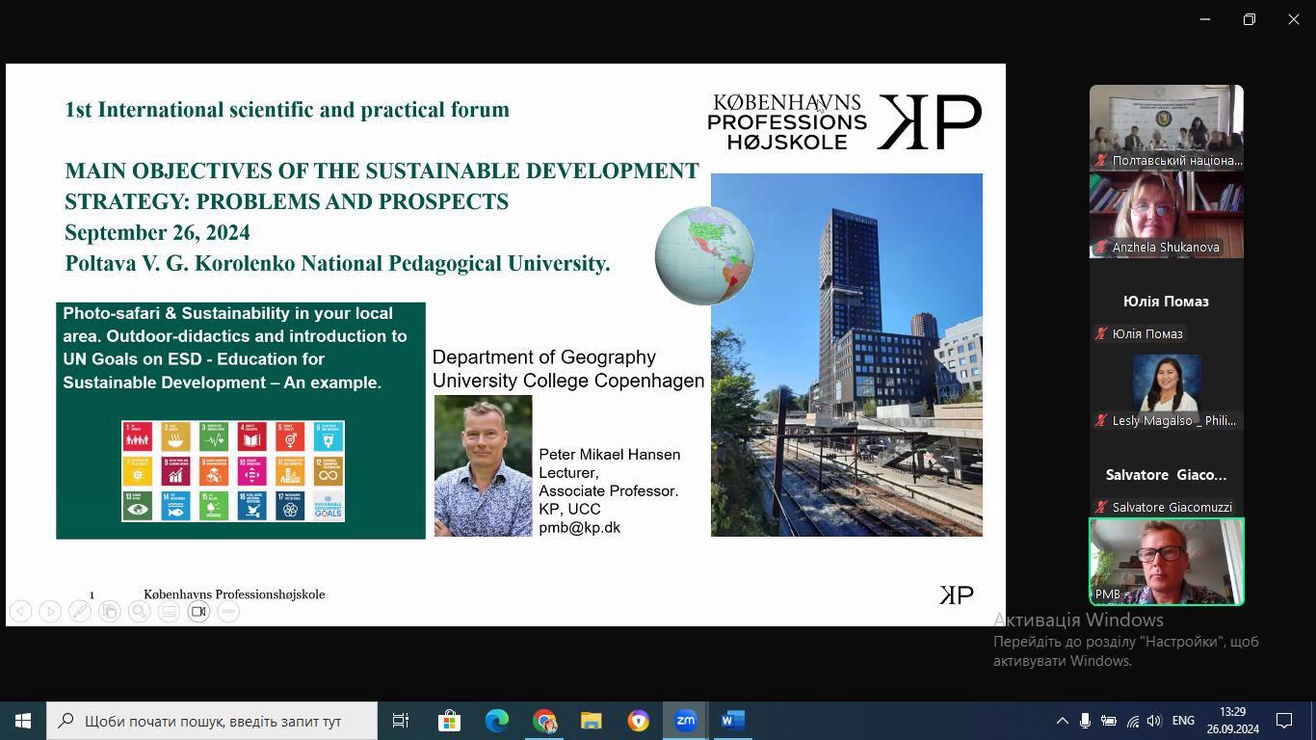The image size is (1316, 740).
Task: Select Lesly Magalso participant tile
Action: [x=1167, y=388]
